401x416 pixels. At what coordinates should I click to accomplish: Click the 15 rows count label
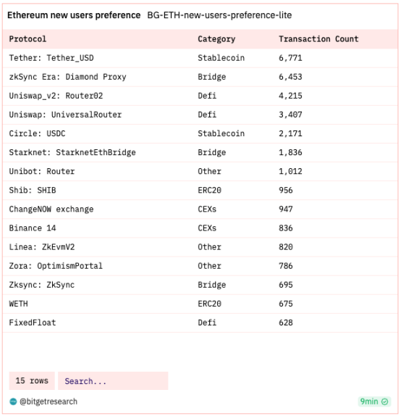(x=32, y=380)
